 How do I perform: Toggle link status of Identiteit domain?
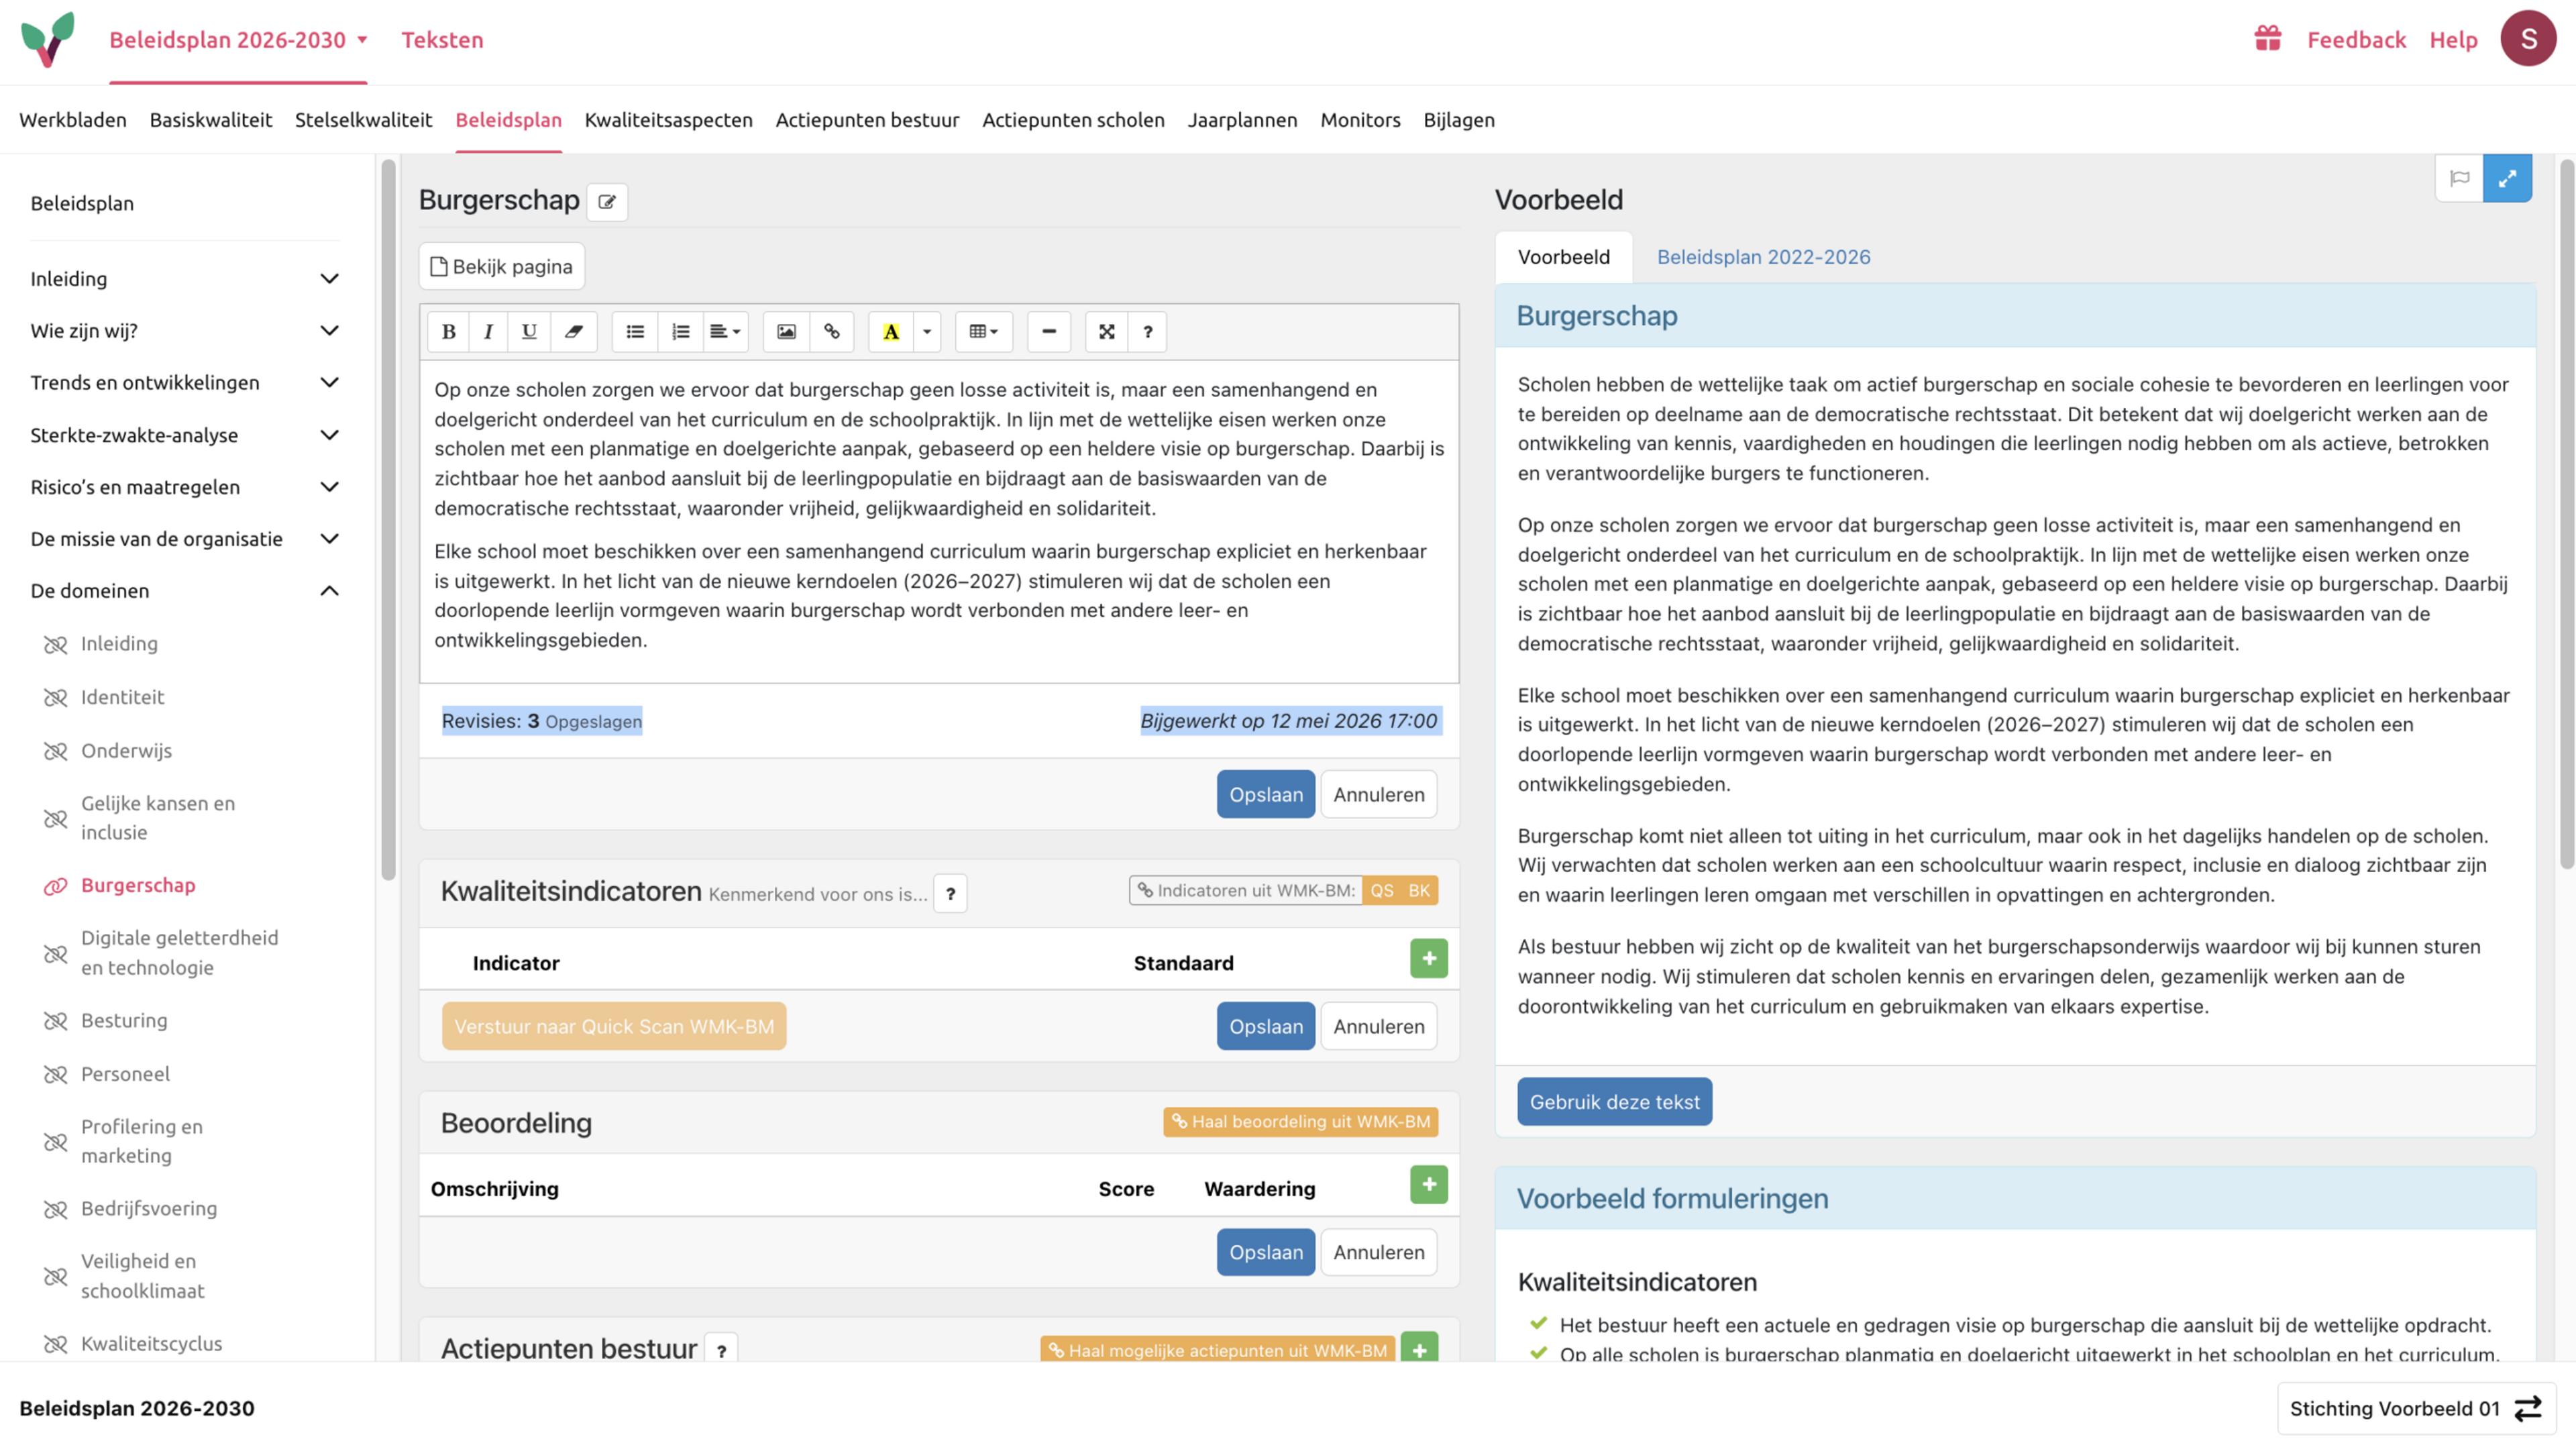pos(56,698)
